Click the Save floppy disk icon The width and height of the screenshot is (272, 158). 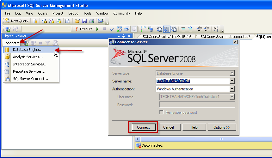click(x=84, y=21)
